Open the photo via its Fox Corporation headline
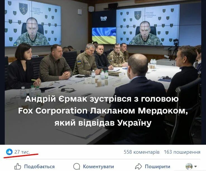206x171 pixels. [103, 111]
